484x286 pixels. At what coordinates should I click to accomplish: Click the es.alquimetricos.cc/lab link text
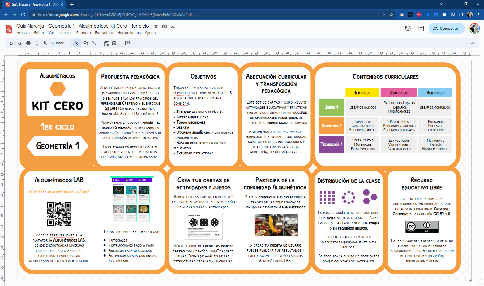tap(59, 191)
